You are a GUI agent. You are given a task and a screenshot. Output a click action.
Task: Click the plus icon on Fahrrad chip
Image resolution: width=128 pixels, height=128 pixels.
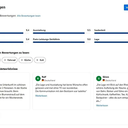coord(5,60)
